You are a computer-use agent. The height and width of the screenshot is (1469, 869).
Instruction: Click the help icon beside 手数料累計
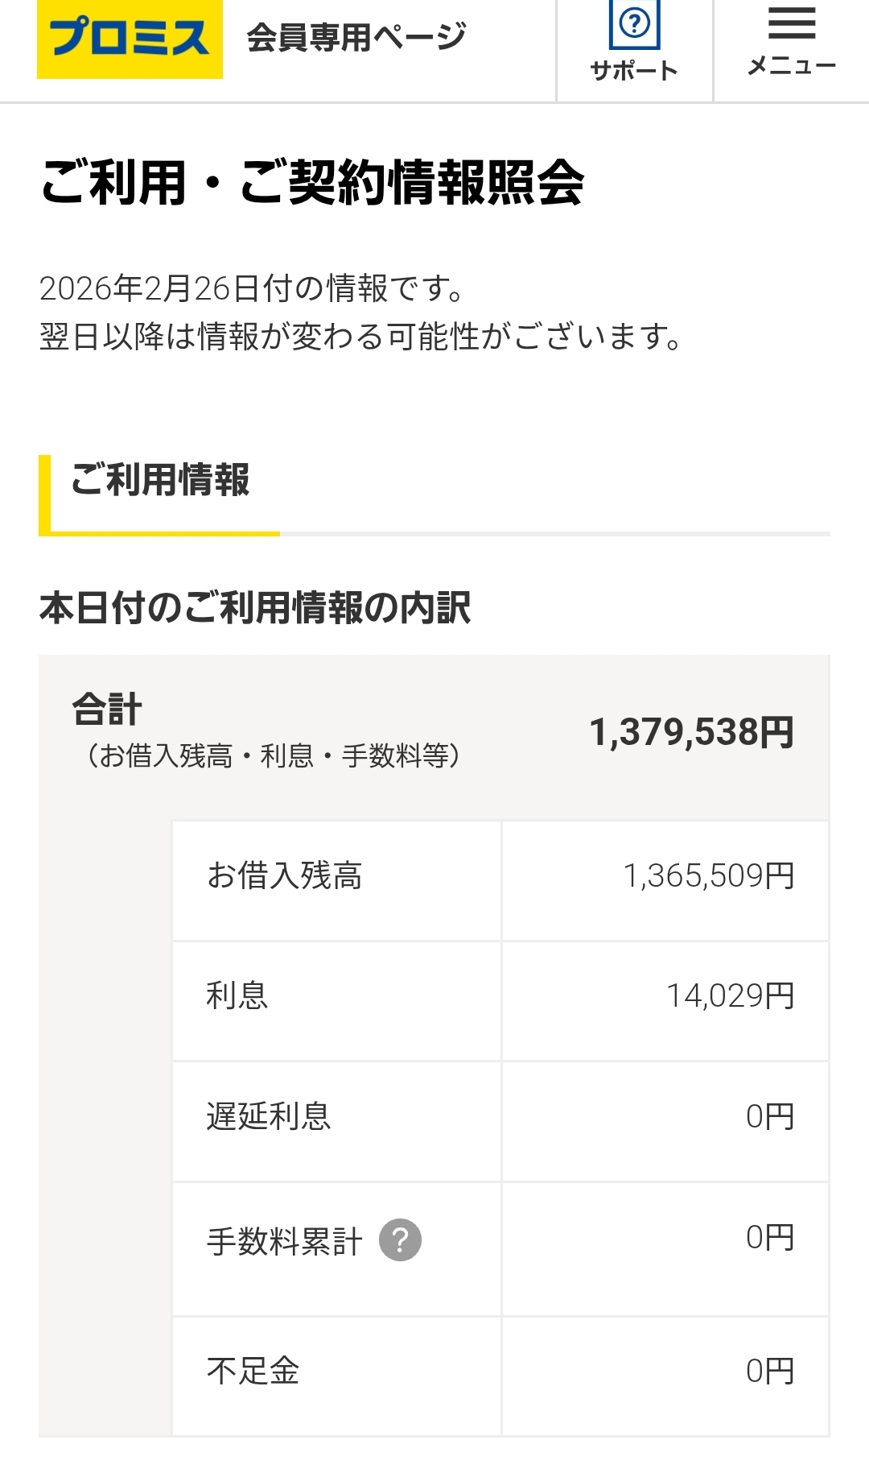[400, 1240]
